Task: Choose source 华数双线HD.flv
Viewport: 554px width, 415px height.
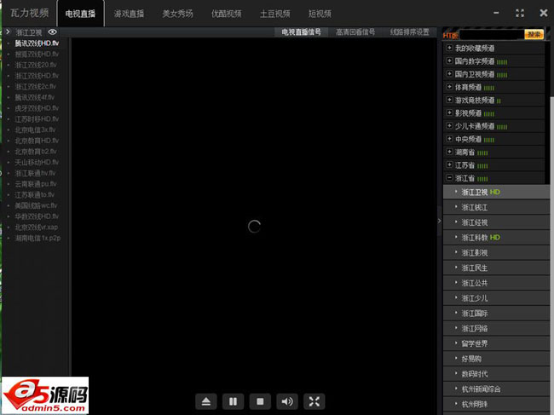Action: pyautogui.click(x=37, y=216)
